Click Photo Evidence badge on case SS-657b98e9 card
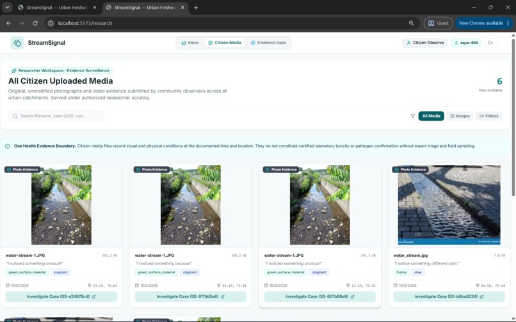The width and height of the screenshot is (516, 322). pos(281,169)
